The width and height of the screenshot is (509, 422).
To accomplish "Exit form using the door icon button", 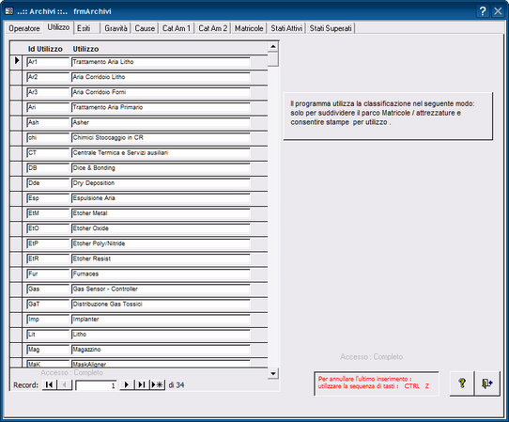I will tap(486, 383).
